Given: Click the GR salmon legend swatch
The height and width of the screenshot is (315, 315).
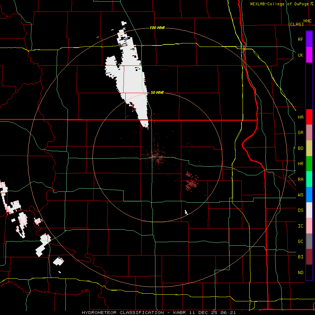Looking at the screenshot, I should click(x=309, y=133).
